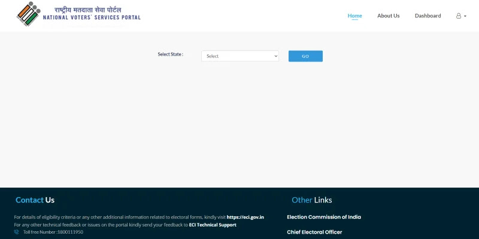Click the Contact Us heading

[x=35, y=200]
